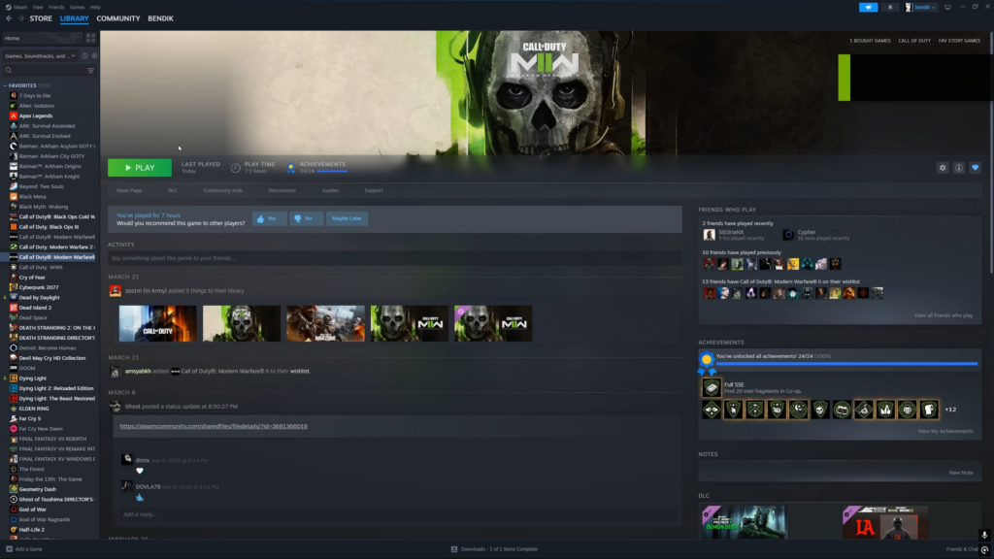Open the View menu

click(x=38, y=7)
